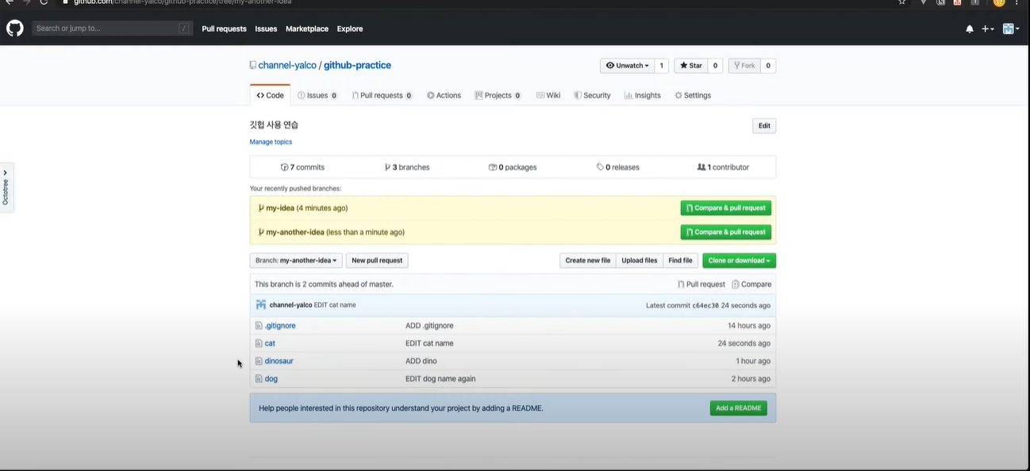1030x471 pixels.
Task: Click the file icon beside dinosaur
Action: click(x=259, y=361)
